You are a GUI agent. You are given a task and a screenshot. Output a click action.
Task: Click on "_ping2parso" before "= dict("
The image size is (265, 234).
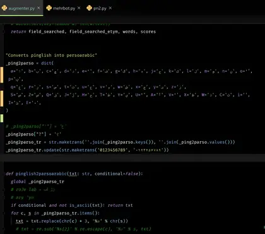[x=20, y=63]
